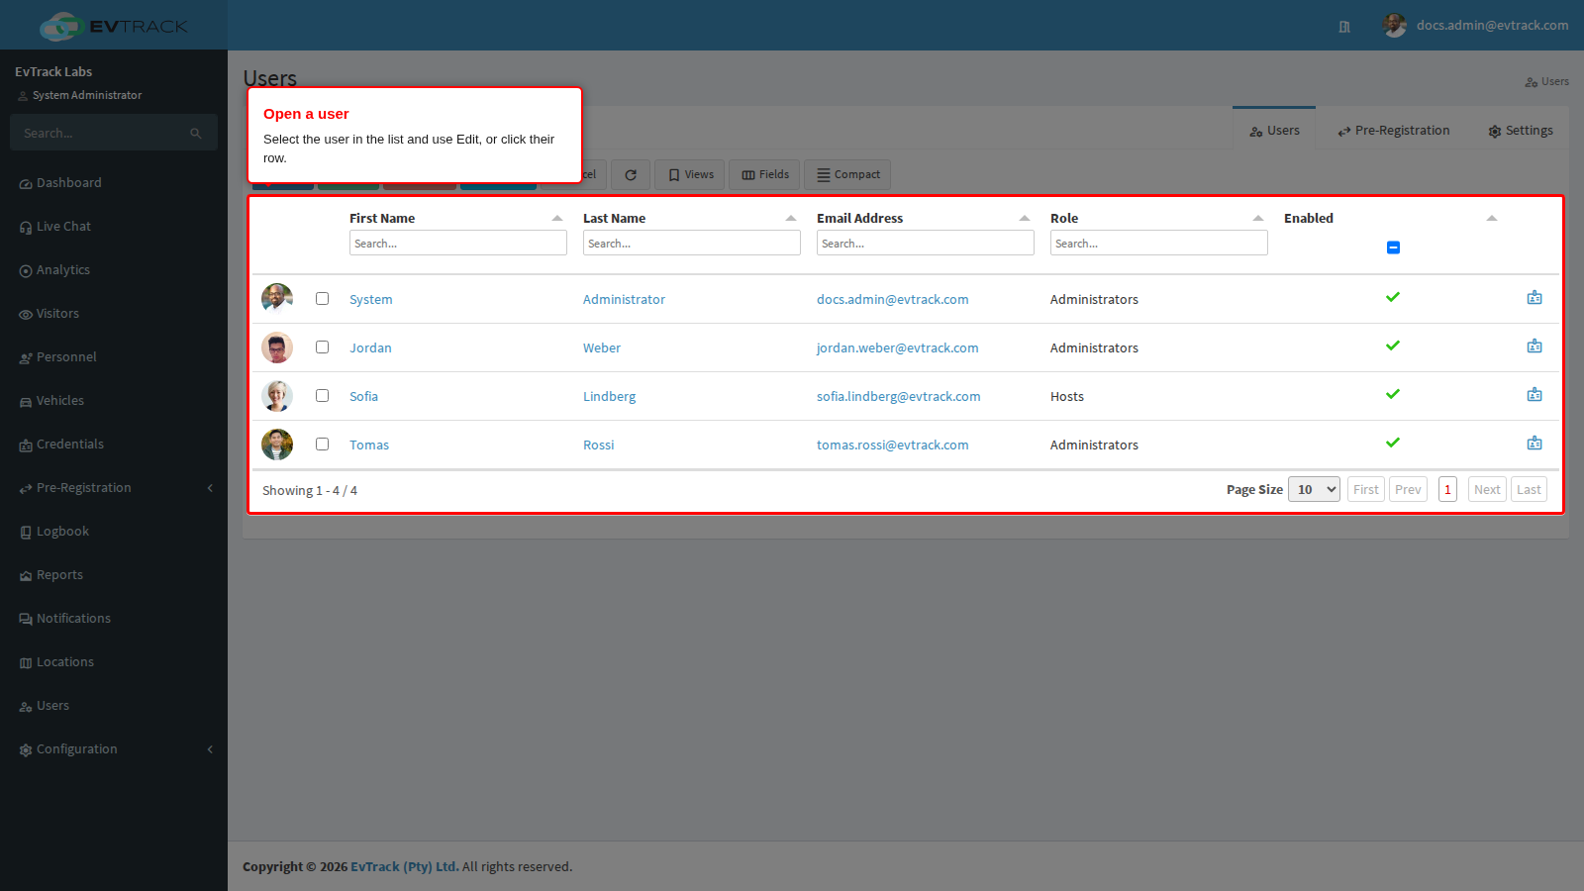This screenshot has width=1584, height=891.
Task: Click the Fields toolbar button
Action: point(765,174)
